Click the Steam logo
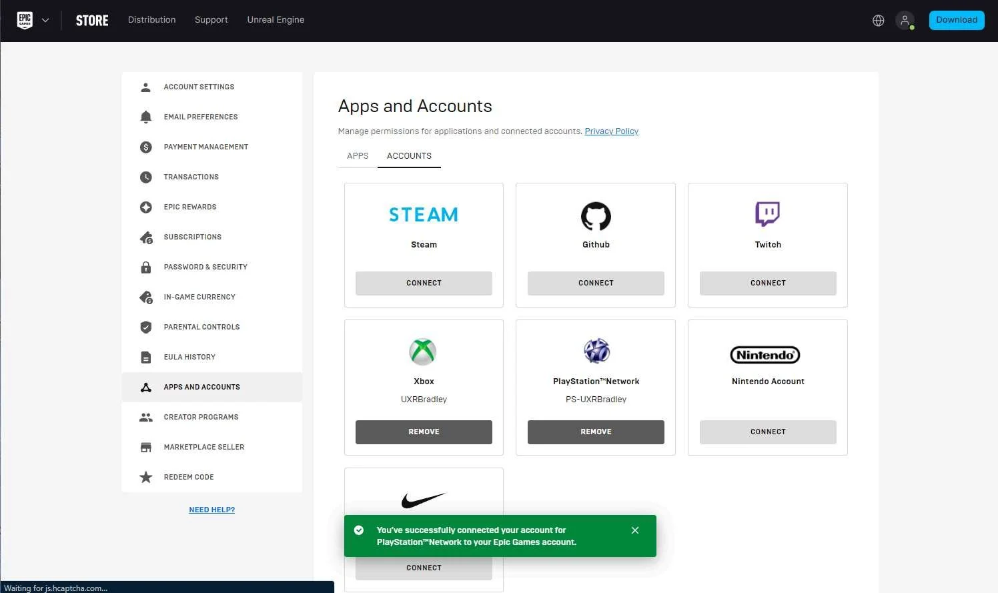 pos(424,215)
